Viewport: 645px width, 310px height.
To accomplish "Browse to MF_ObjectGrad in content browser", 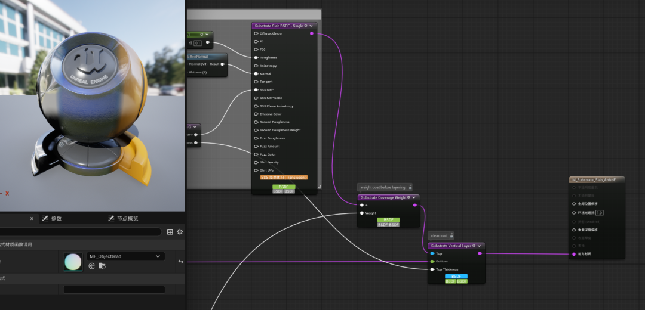I will pos(103,266).
